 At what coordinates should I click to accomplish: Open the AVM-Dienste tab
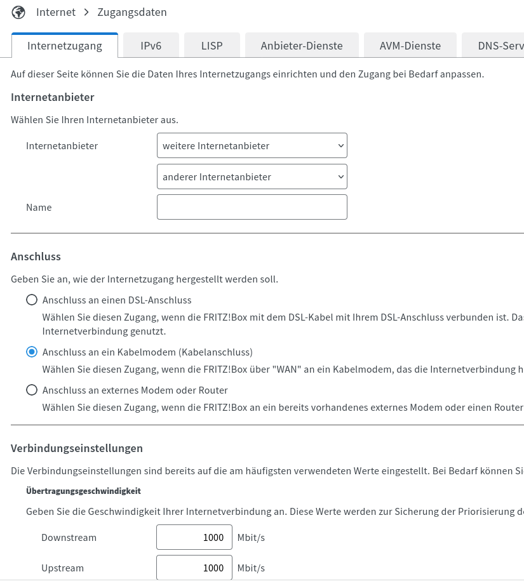(410, 45)
